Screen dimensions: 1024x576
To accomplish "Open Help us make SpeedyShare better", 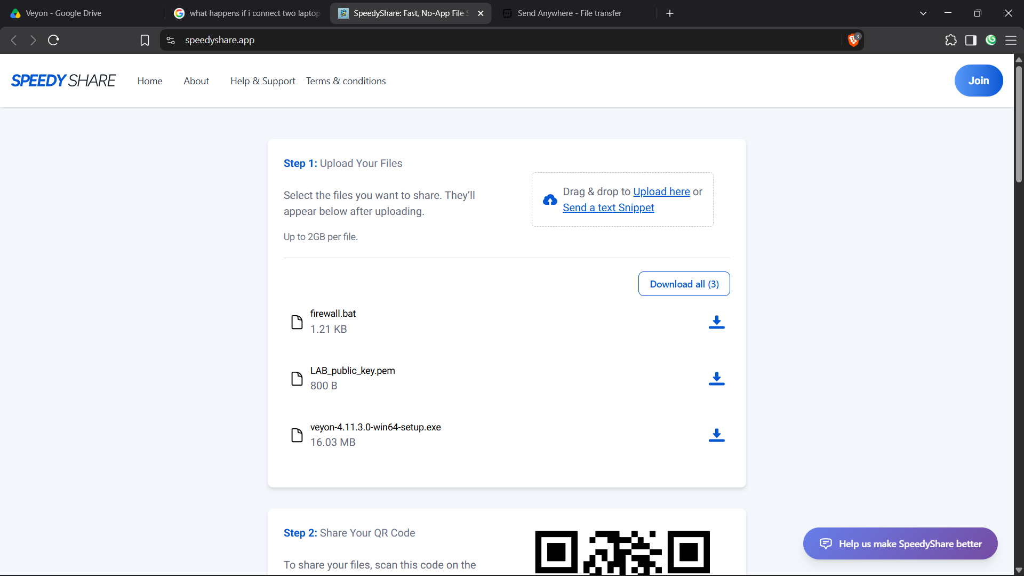I will tap(900, 543).
